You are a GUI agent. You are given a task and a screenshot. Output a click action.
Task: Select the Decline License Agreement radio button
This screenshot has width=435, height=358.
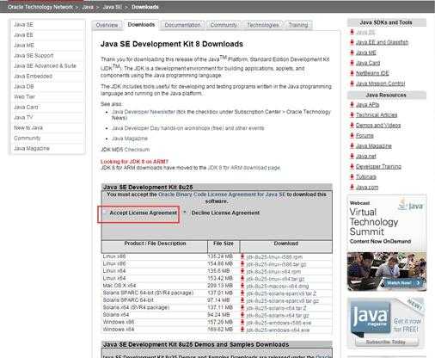[185, 213]
